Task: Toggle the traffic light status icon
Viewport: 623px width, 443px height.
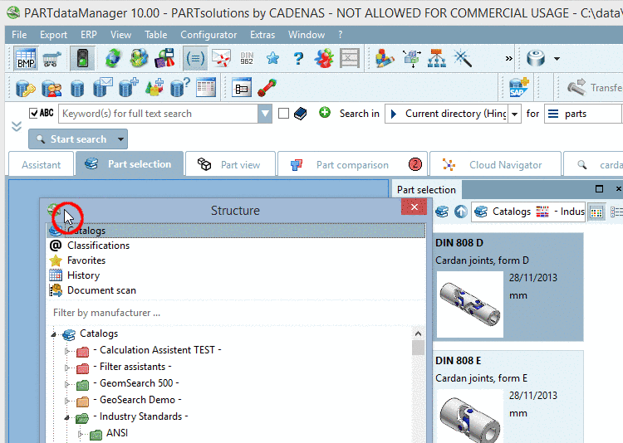Action: [82, 59]
